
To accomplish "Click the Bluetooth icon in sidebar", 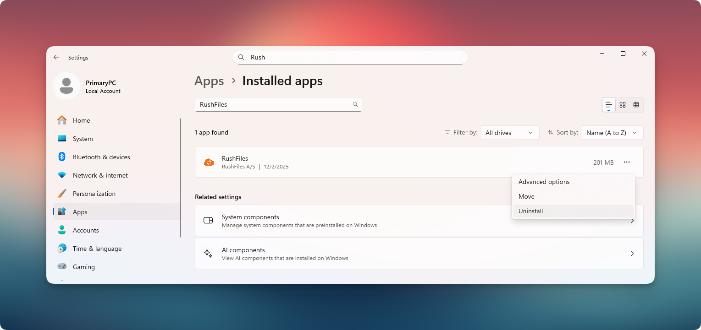I will point(62,157).
